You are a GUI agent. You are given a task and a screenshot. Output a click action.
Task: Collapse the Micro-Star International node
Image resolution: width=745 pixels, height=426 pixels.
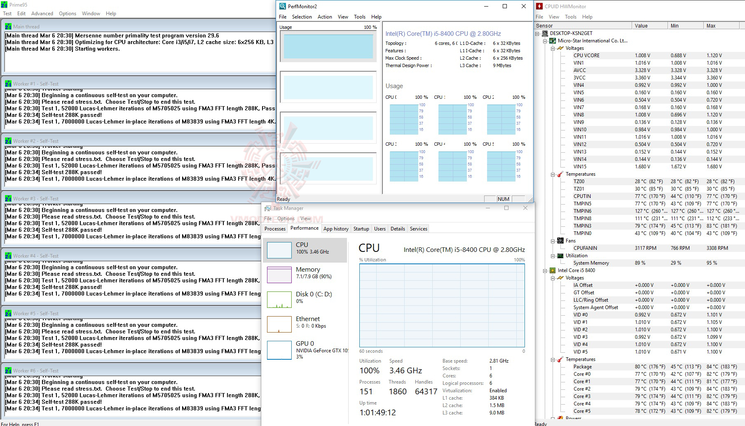[x=545, y=41]
